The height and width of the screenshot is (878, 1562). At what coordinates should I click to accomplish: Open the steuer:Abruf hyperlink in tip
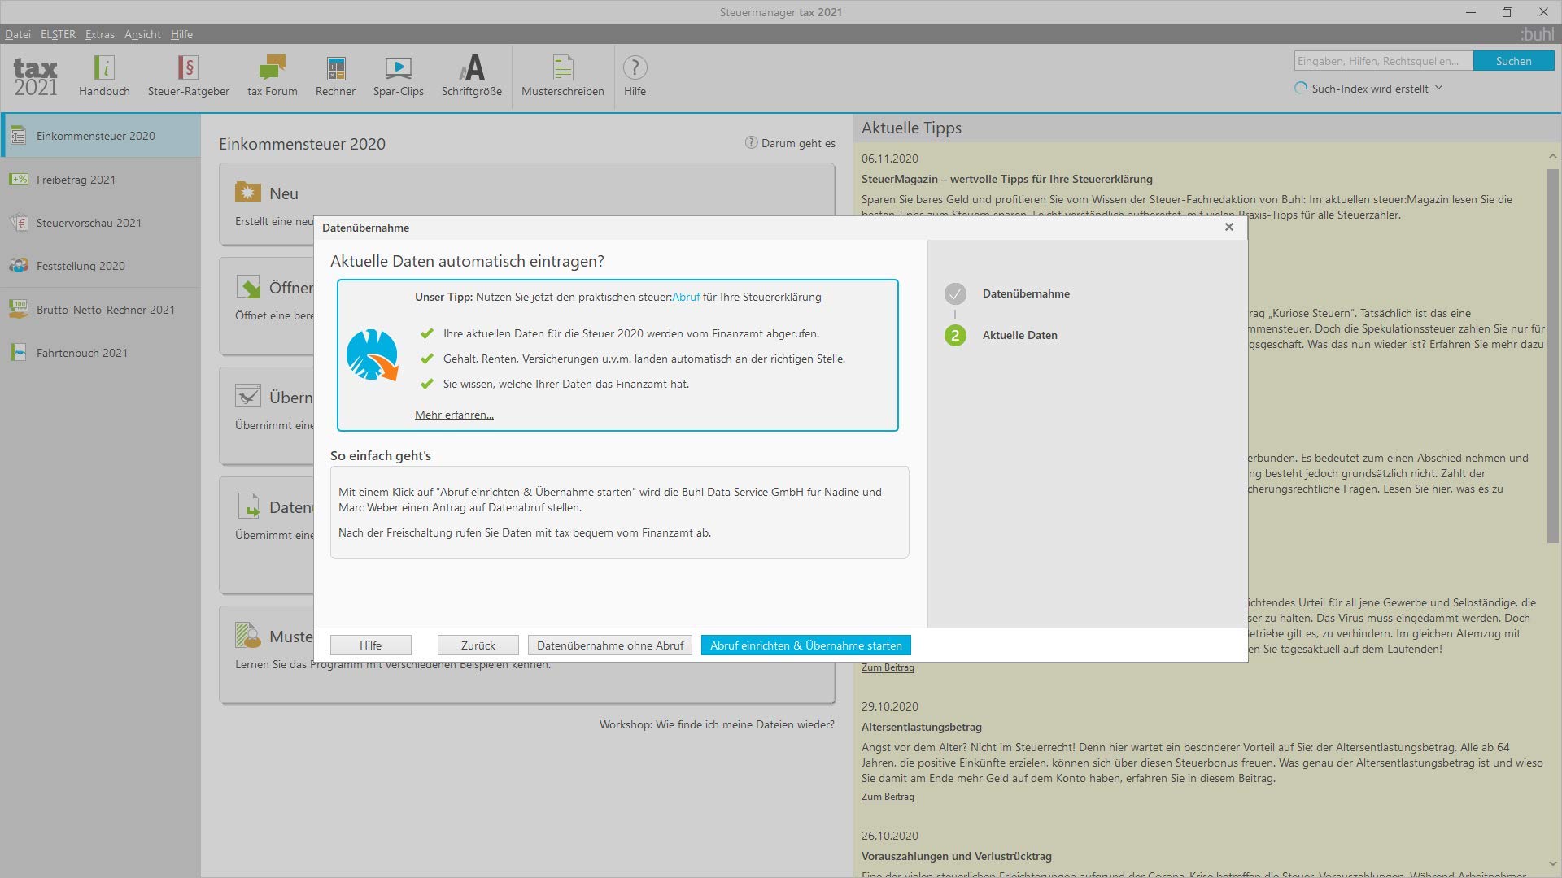tap(686, 297)
